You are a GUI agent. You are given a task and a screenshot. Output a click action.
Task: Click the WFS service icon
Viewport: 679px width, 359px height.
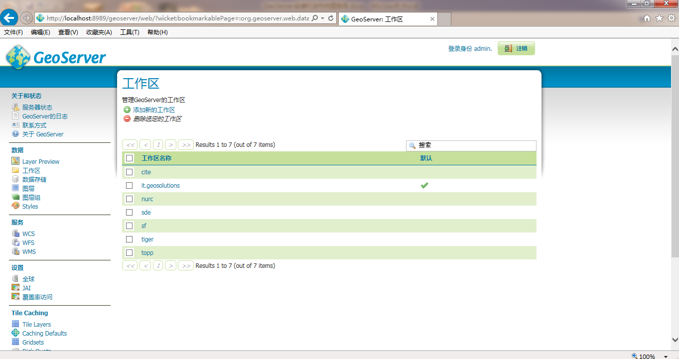tap(15, 242)
